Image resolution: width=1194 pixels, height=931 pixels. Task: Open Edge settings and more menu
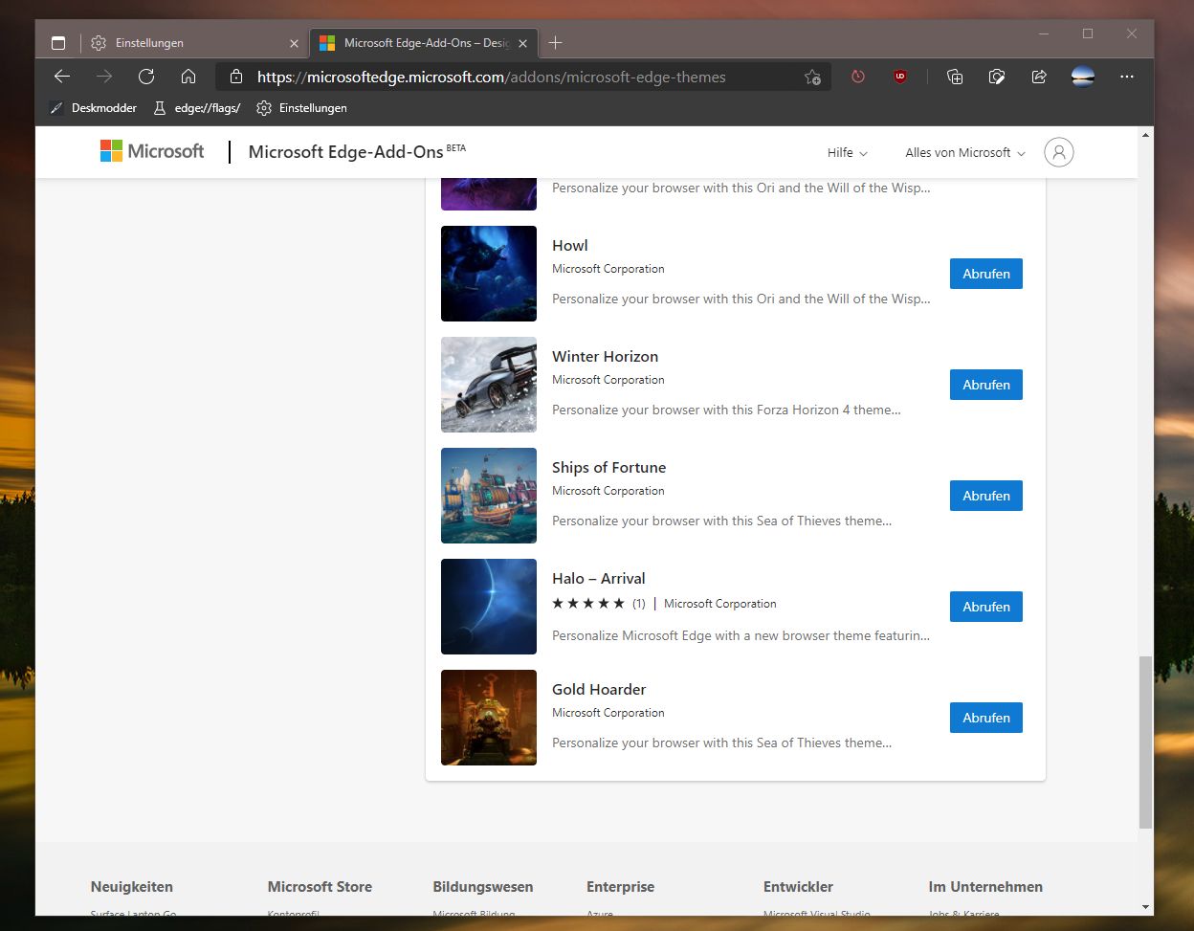1127,77
